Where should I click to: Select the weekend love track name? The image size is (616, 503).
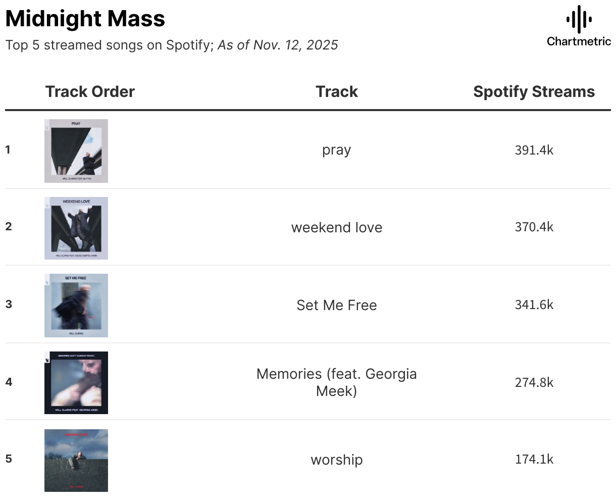[x=337, y=227]
